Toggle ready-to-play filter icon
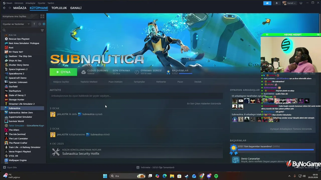 click(44, 24)
